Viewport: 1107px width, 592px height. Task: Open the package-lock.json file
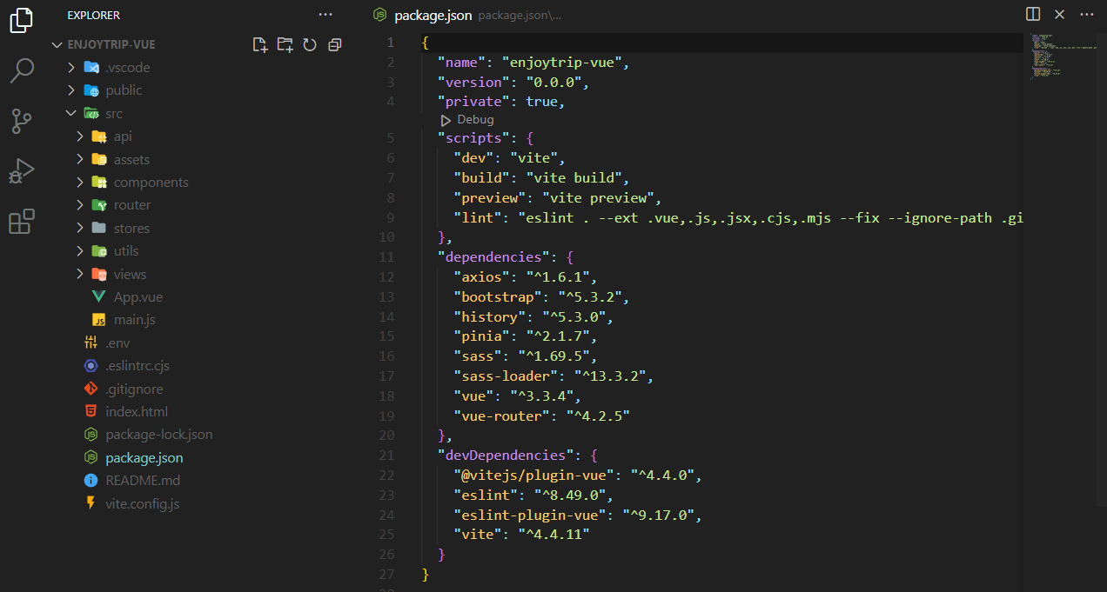pos(159,435)
